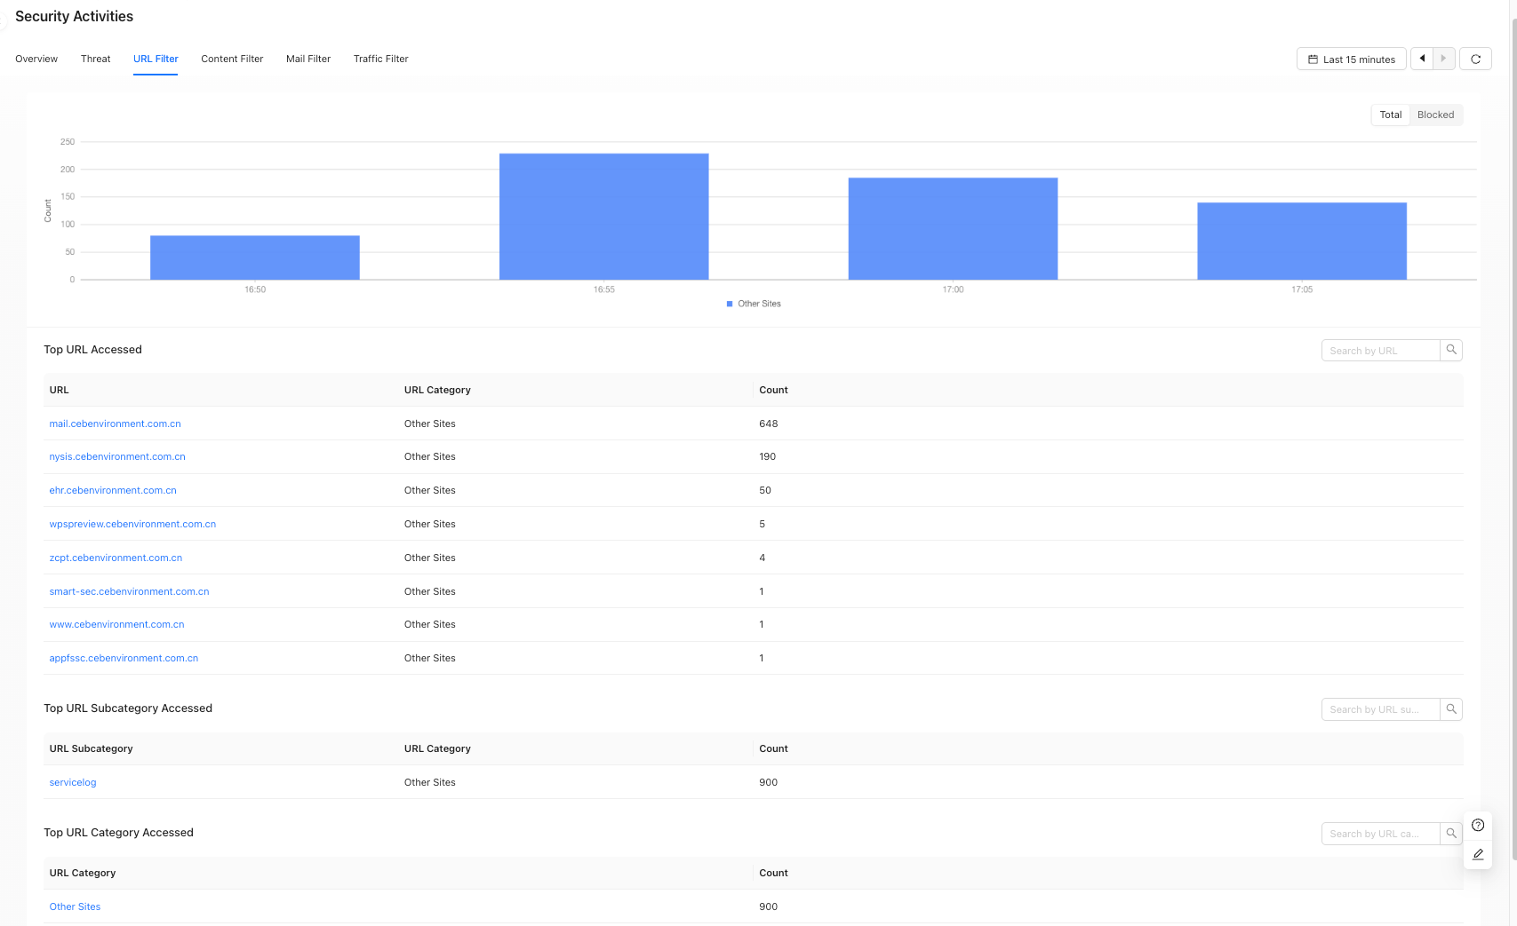The width and height of the screenshot is (1517, 926).
Task: Click count value 648
Action: [769, 423]
